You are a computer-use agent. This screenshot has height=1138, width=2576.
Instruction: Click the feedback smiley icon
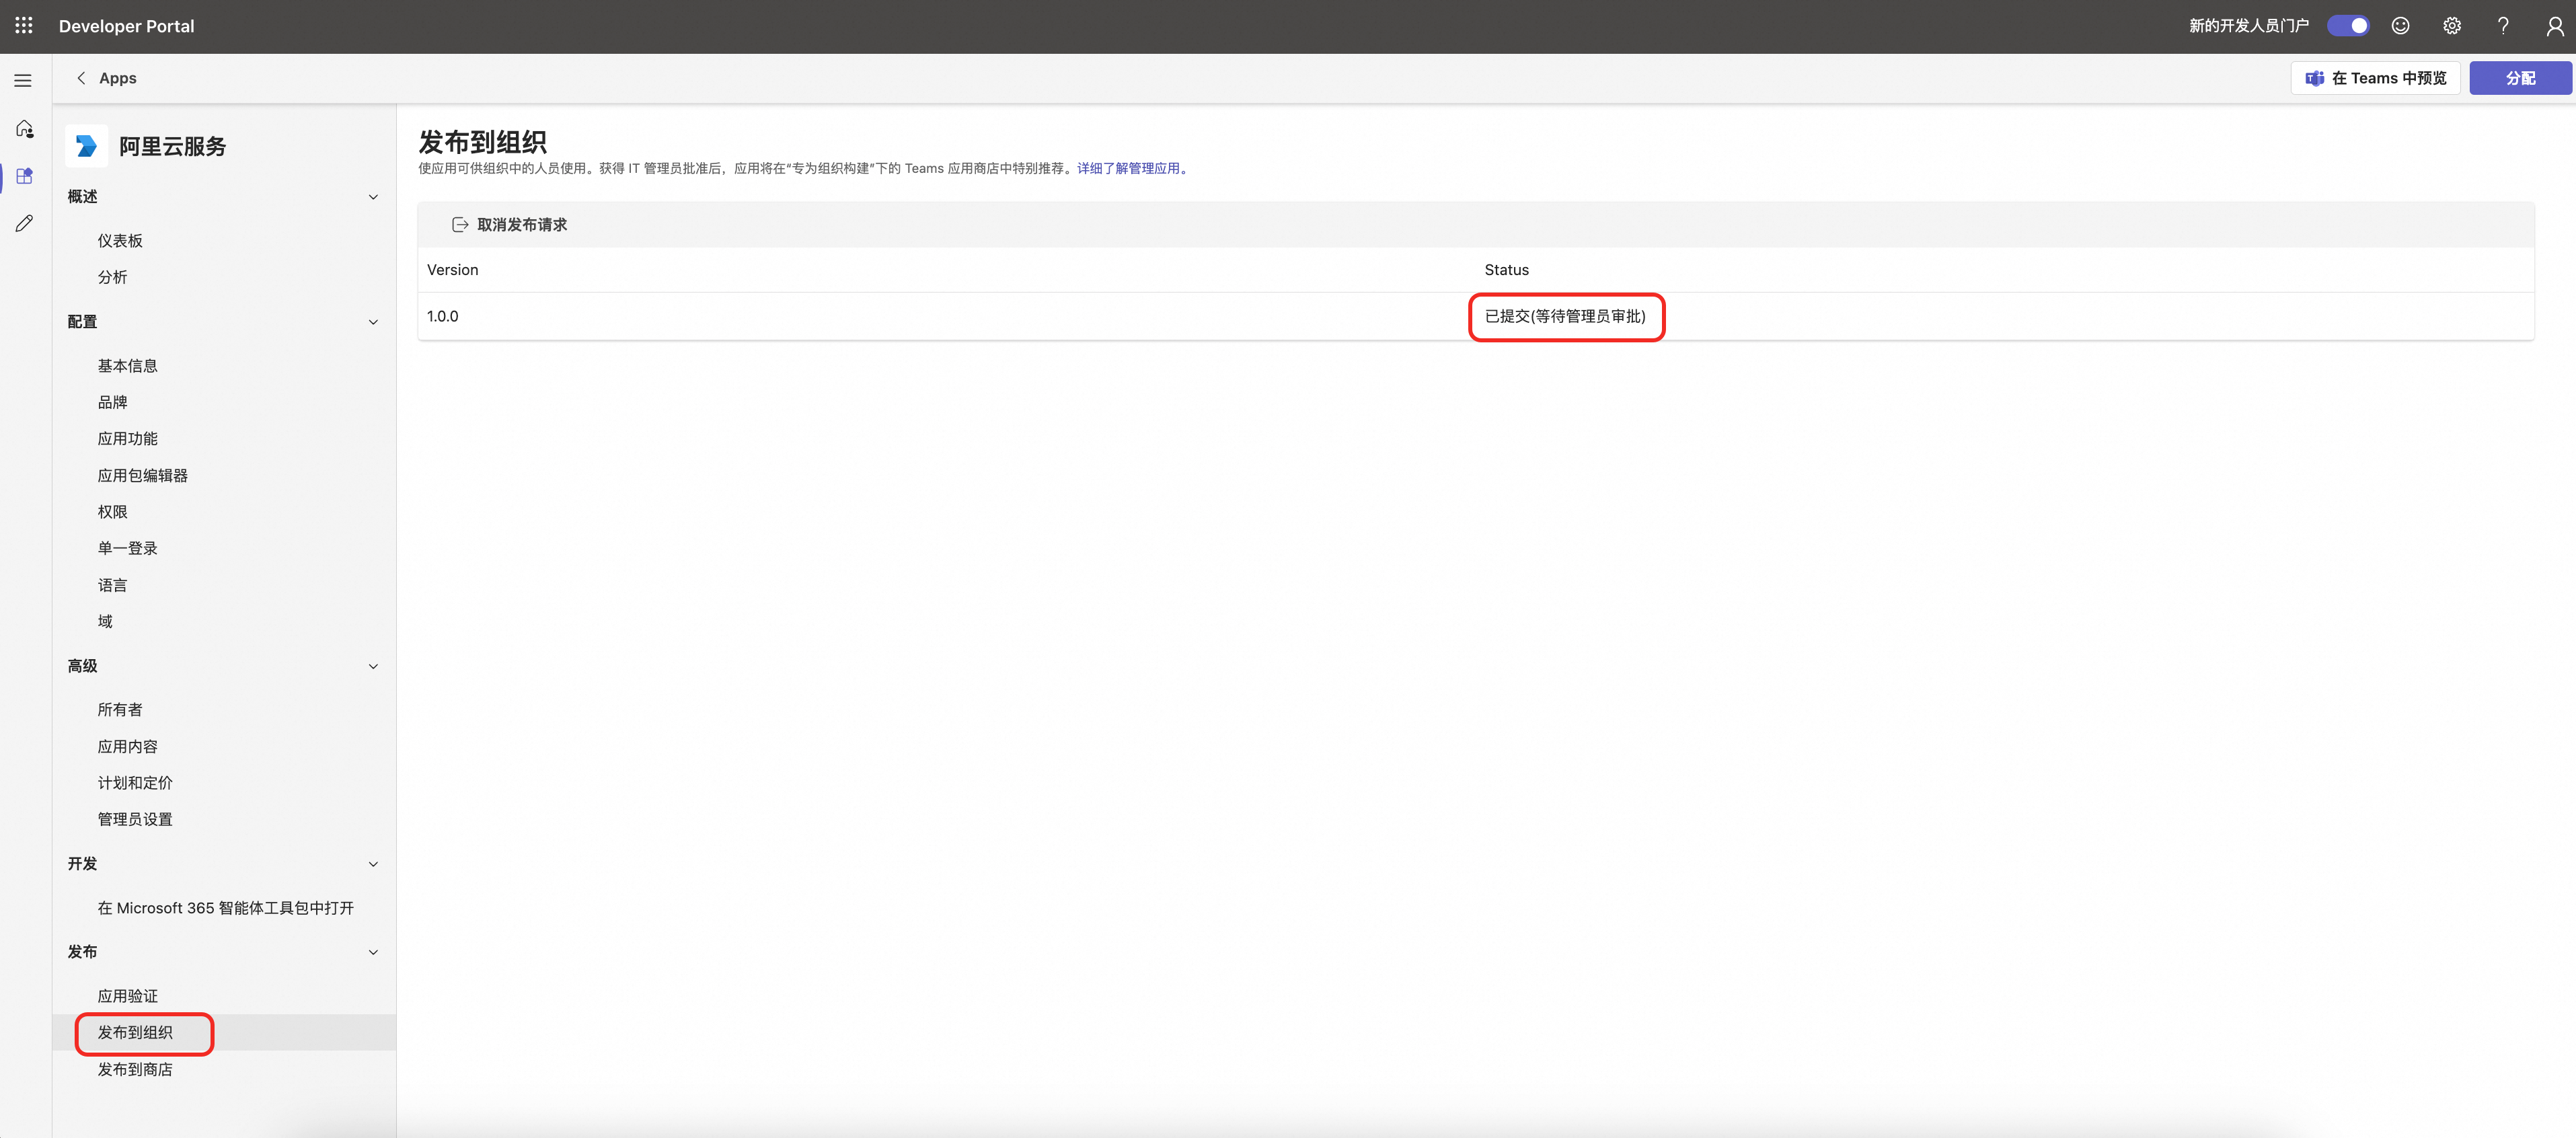(2400, 26)
